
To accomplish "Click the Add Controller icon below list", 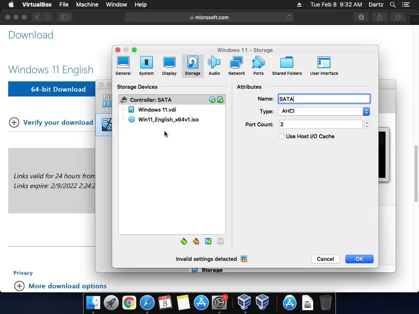I will [184, 241].
